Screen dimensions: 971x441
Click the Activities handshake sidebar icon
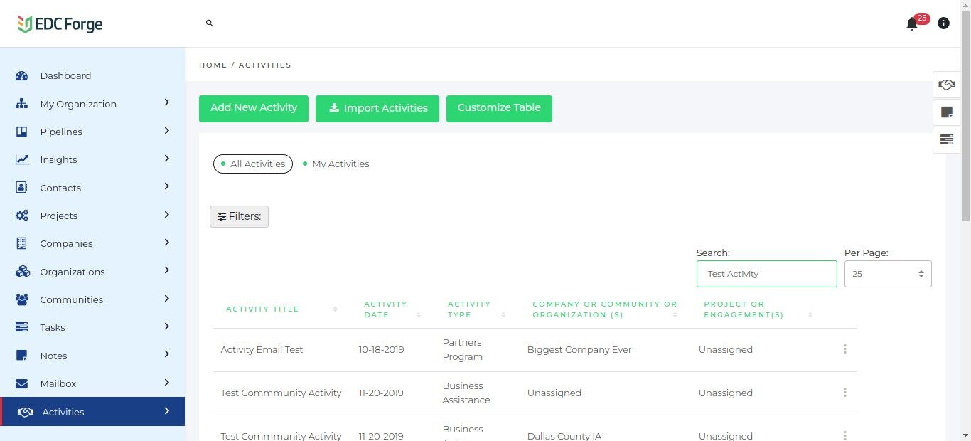click(x=25, y=412)
